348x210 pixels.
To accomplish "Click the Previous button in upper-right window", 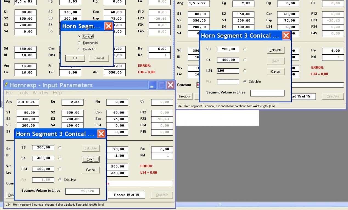I will pyautogui.click(x=185, y=96).
